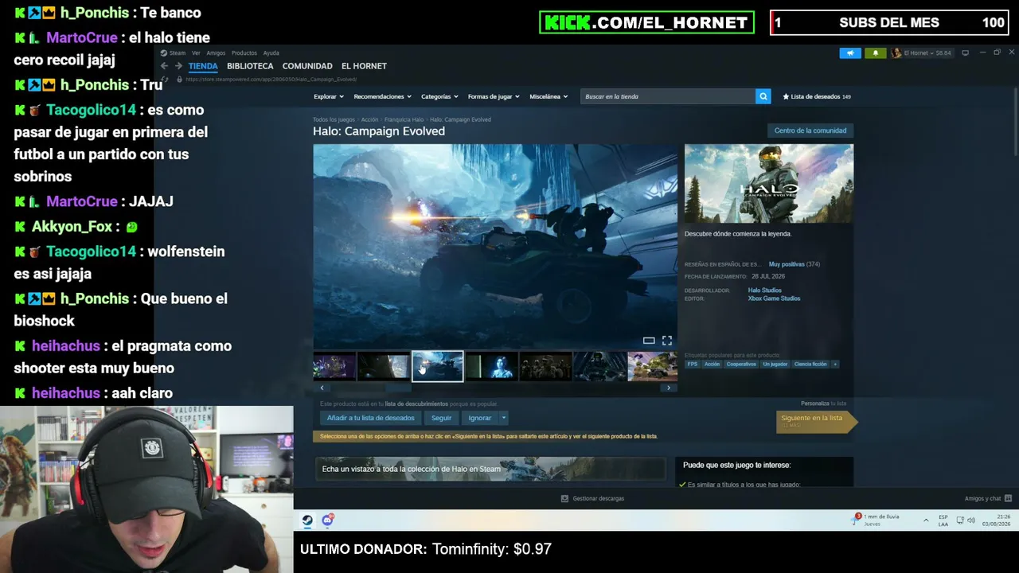Open the Muy positivas reviews link
1019x573 pixels.
pos(787,264)
